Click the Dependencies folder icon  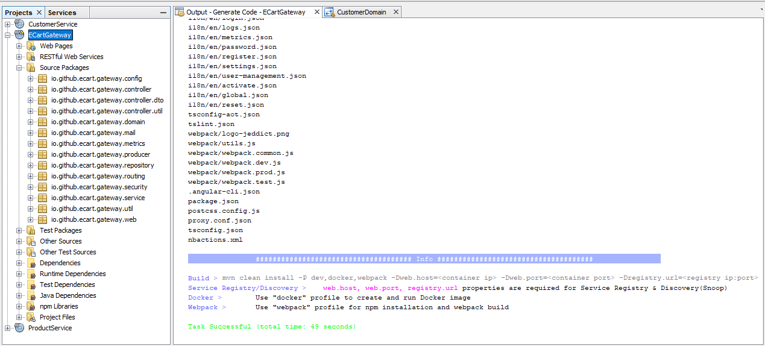tap(31, 263)
